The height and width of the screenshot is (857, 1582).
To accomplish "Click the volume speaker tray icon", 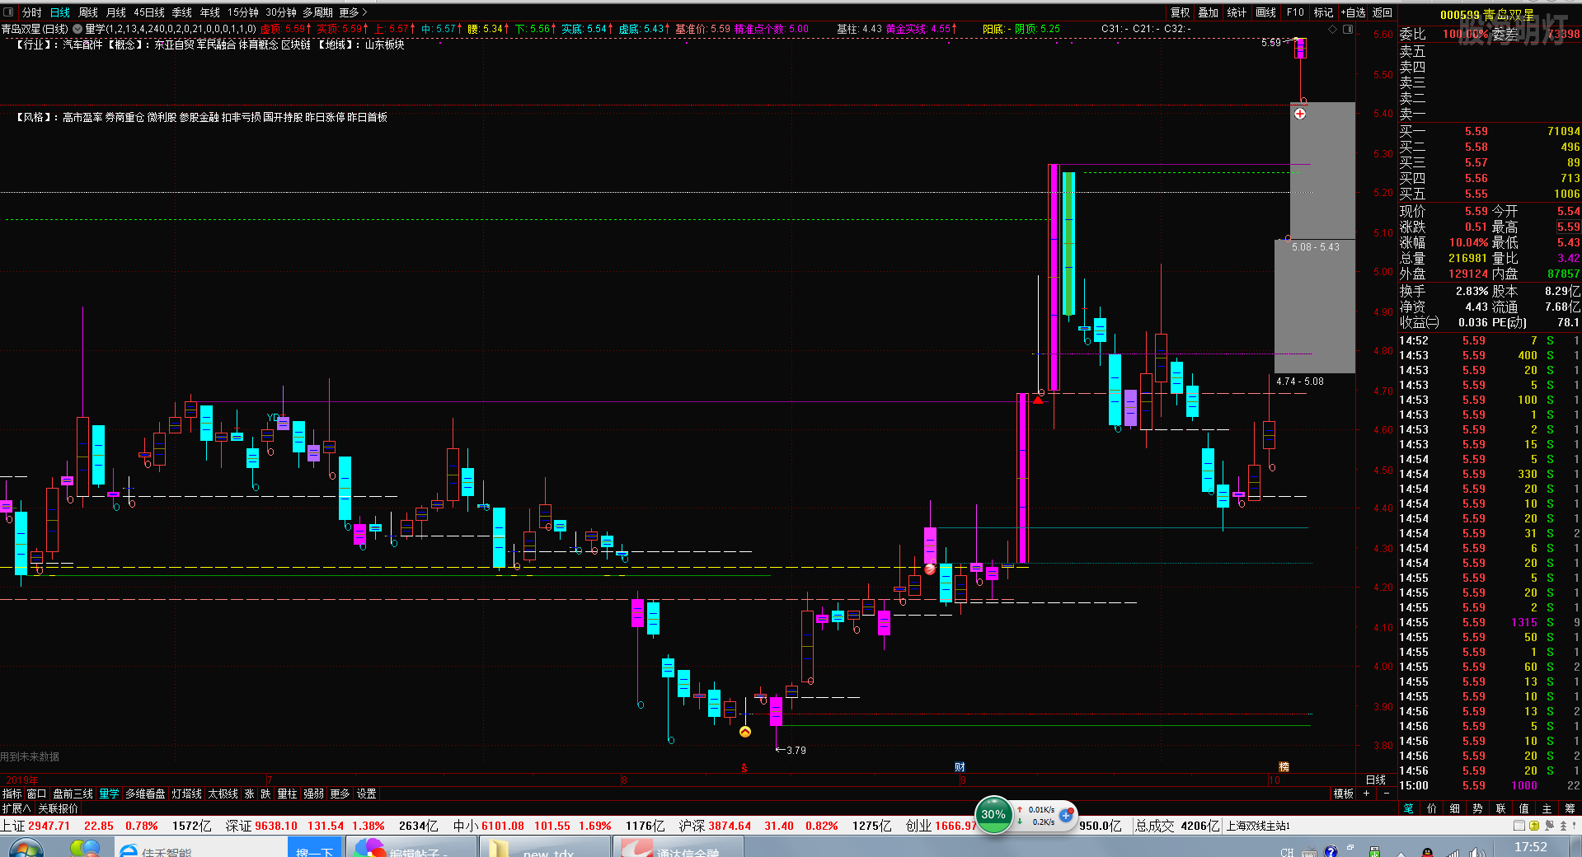I will (x=1476, y=851).
